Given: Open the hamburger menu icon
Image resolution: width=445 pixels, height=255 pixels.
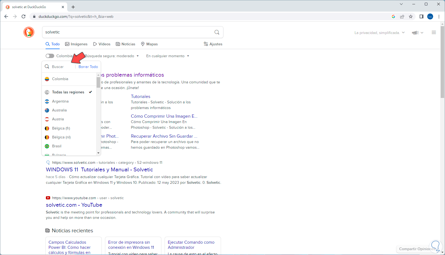Looking at the screenshot, I should [x=434, y=32].
